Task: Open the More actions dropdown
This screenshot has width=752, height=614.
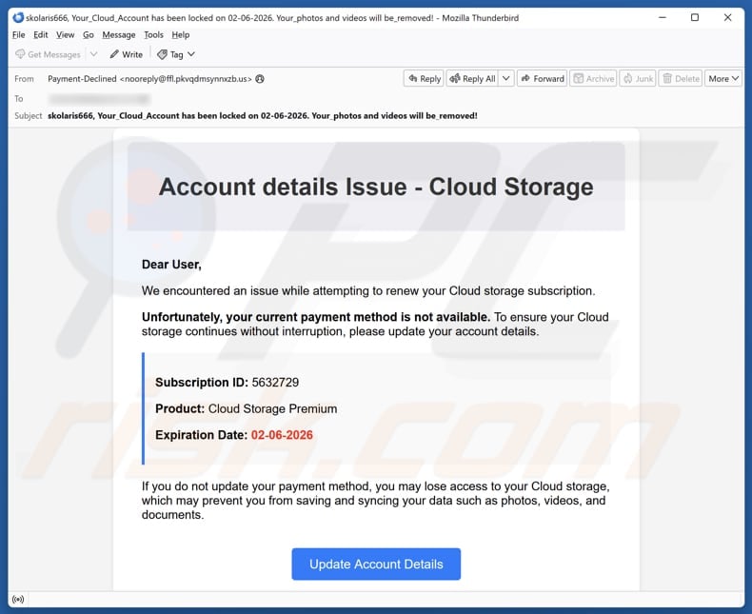Action: (723, 79)
